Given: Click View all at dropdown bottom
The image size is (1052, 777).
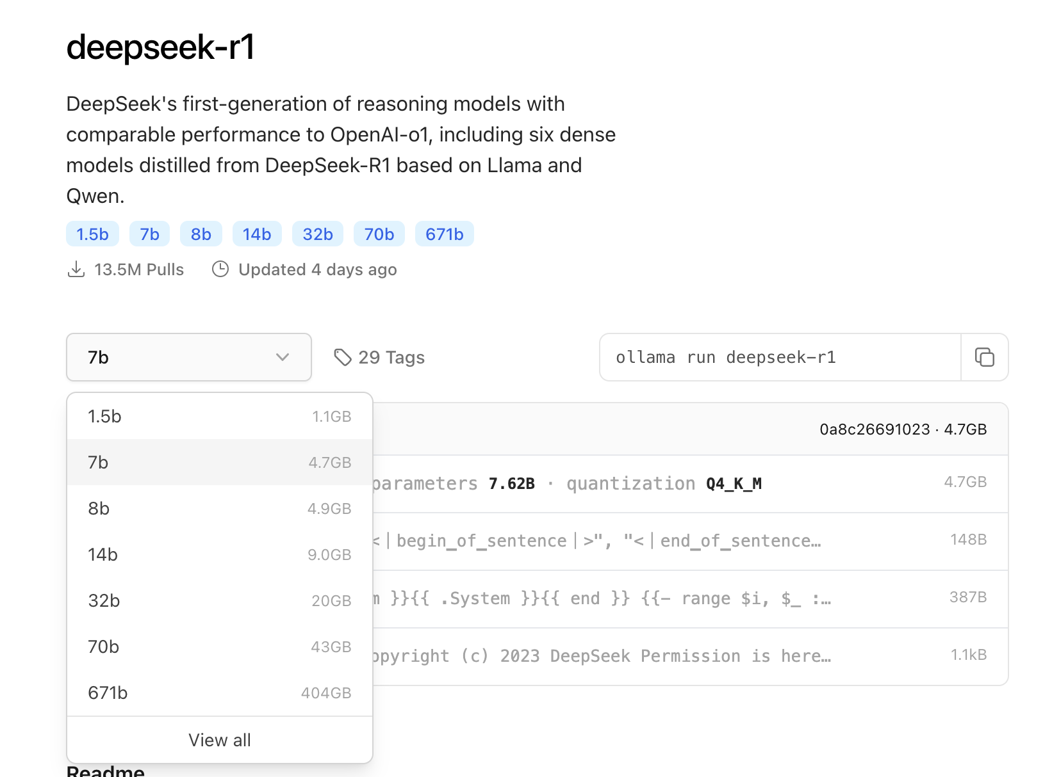Looking at the screenshot, I should [x=219, y=740].
